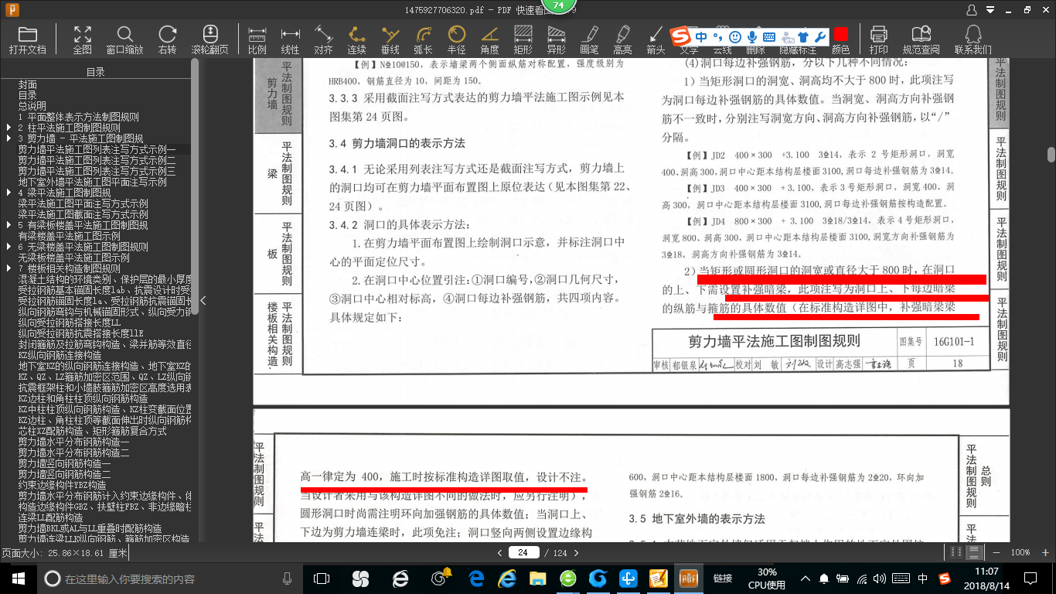Open the user account icon in title bar
The image size is (1056, 594).
973,9
